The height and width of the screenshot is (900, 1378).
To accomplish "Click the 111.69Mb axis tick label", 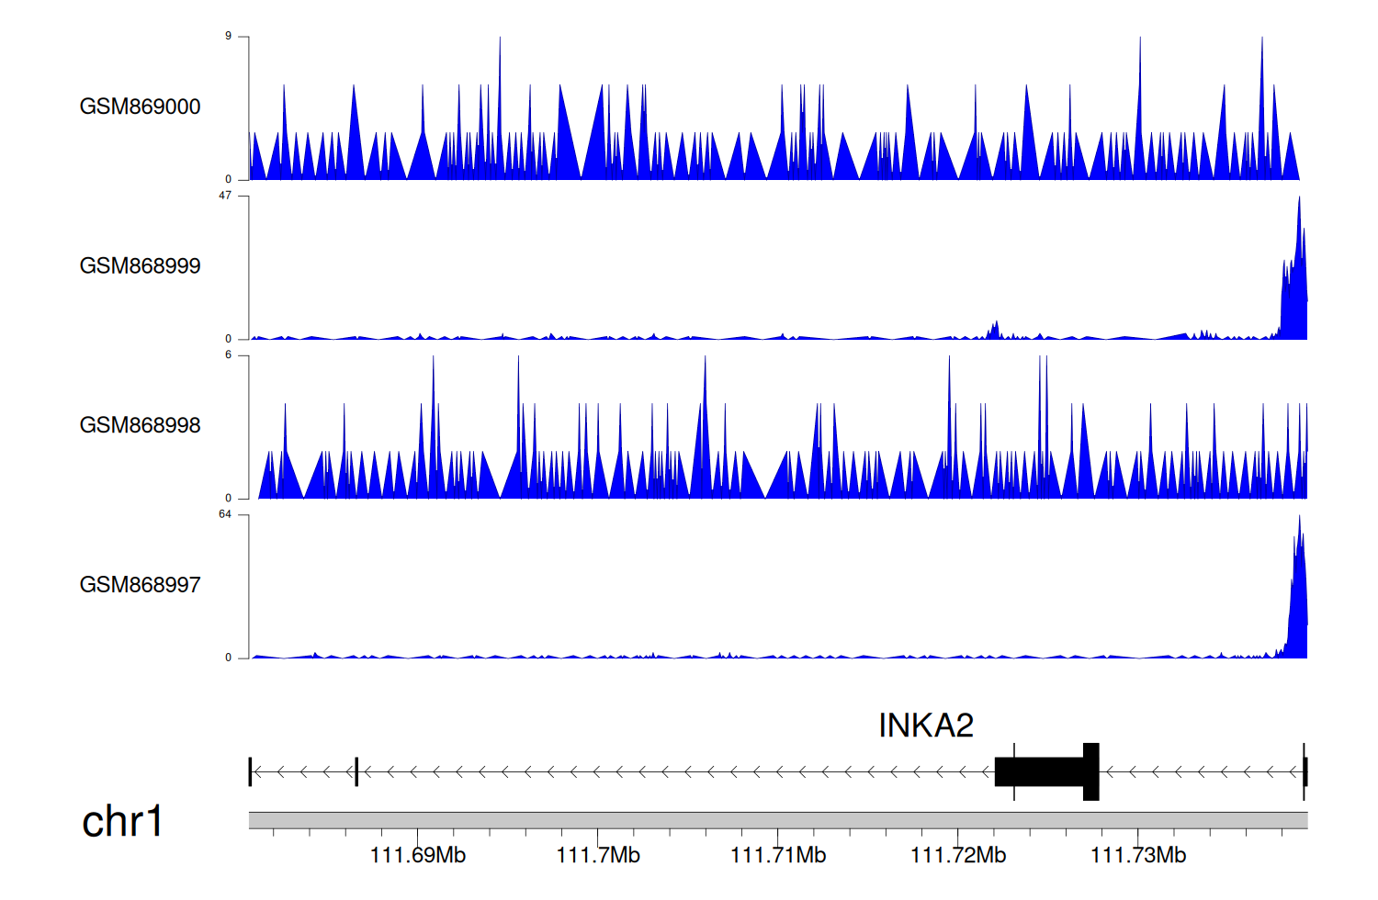I will coord(417,856).
